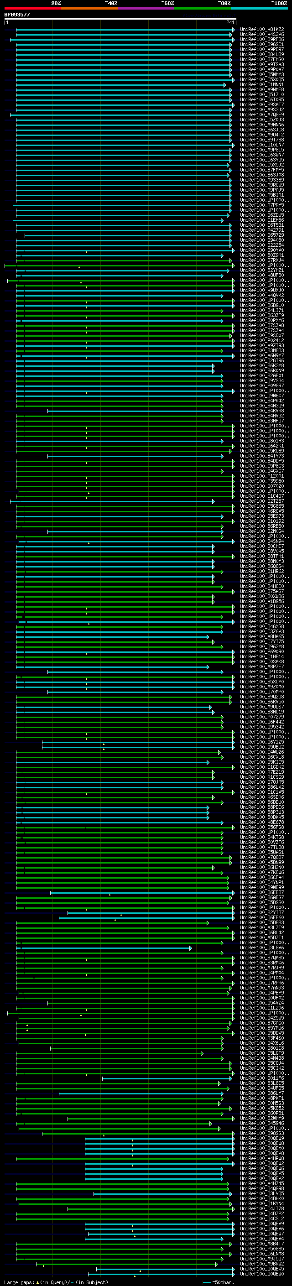Screen dimensions: 292x1286
Task: Click the BP093577 query name
Action: click(17, 15)
